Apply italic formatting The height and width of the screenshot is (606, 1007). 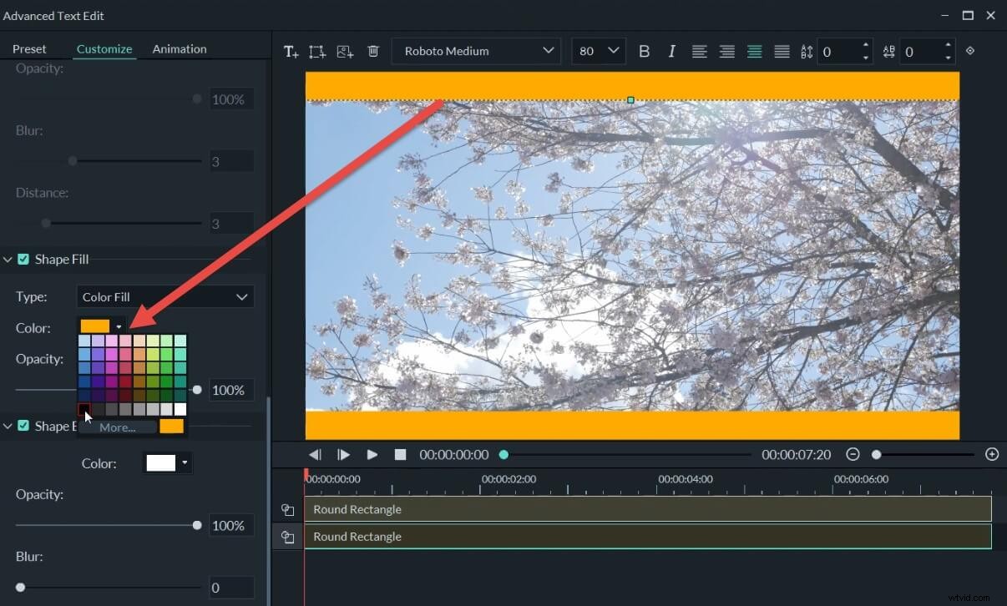coord(671,51)
